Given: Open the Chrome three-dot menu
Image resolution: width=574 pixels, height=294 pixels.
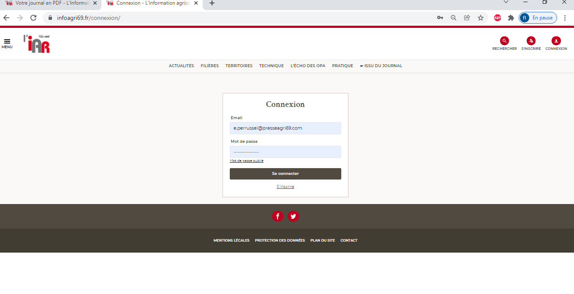Looking at the screenshot, I should pyautogui.click(x=565, y=18).
